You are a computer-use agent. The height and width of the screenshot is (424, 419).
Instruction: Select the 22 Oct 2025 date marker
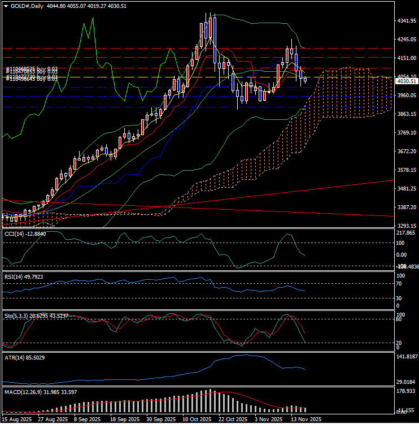[x=233, y=419]
